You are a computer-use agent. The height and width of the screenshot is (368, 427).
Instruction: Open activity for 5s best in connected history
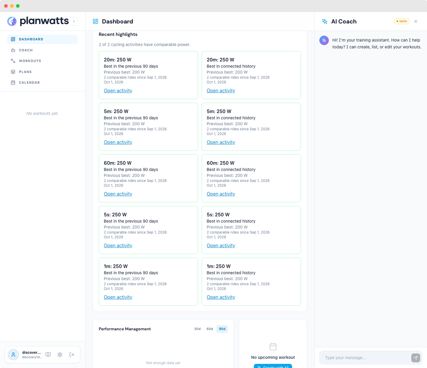(221, 246)
